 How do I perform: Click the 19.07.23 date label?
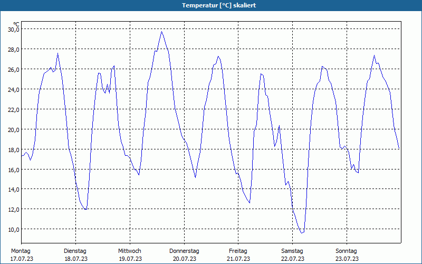pyautogui.click(x=130, y=259)
